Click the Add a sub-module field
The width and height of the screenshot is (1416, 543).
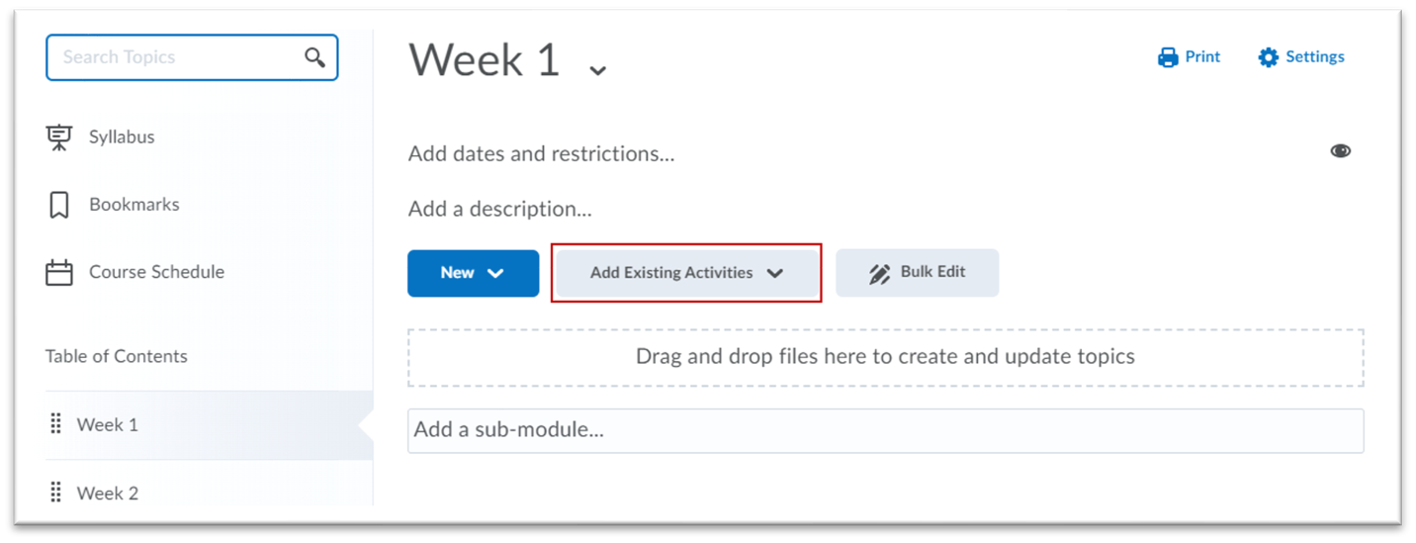(x=885, y=430)
